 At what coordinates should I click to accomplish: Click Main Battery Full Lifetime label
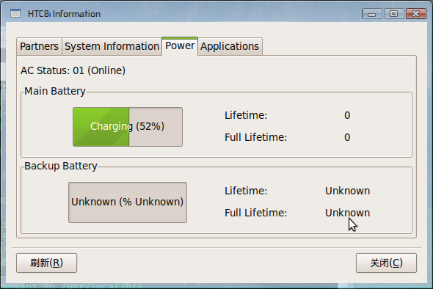tap(255, 137)
